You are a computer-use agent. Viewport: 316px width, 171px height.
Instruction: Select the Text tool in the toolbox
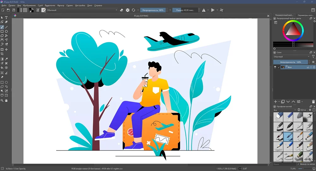click(6, 18)
